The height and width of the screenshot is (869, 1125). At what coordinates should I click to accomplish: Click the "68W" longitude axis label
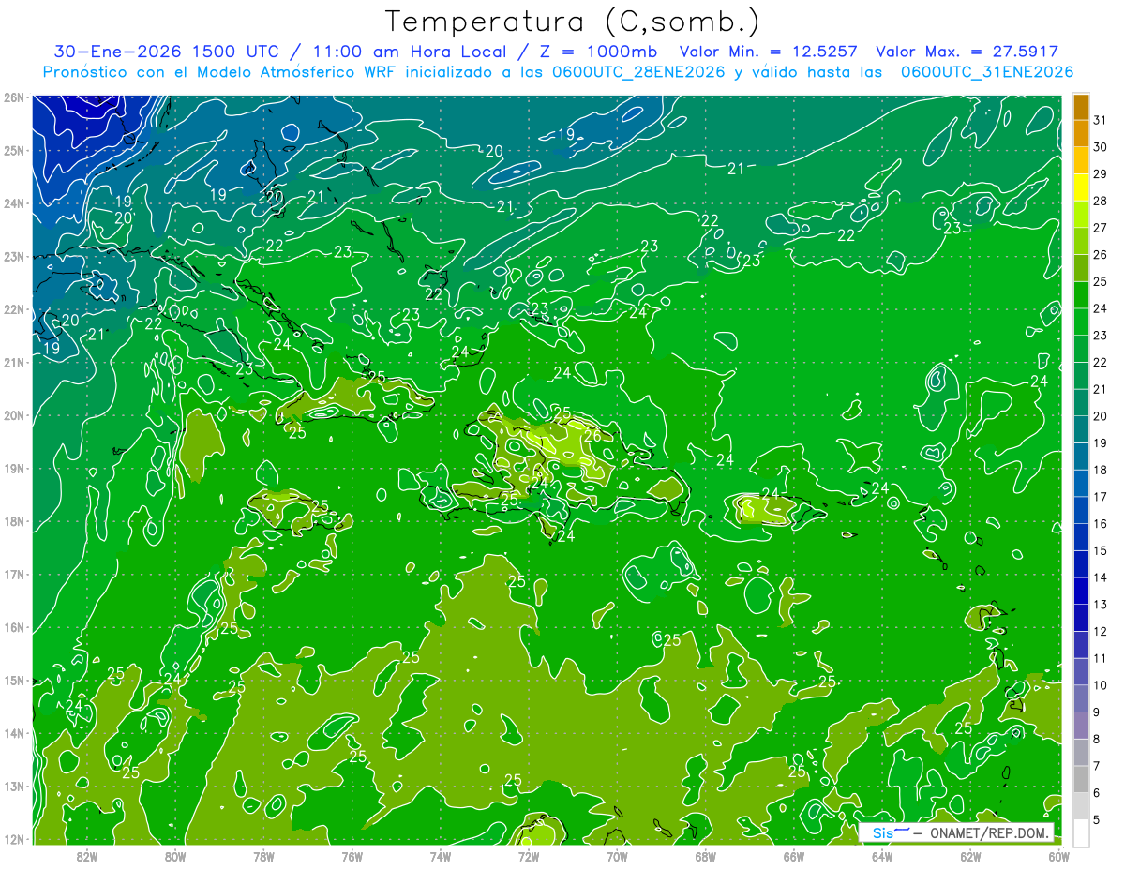click(x=706, y=856)
